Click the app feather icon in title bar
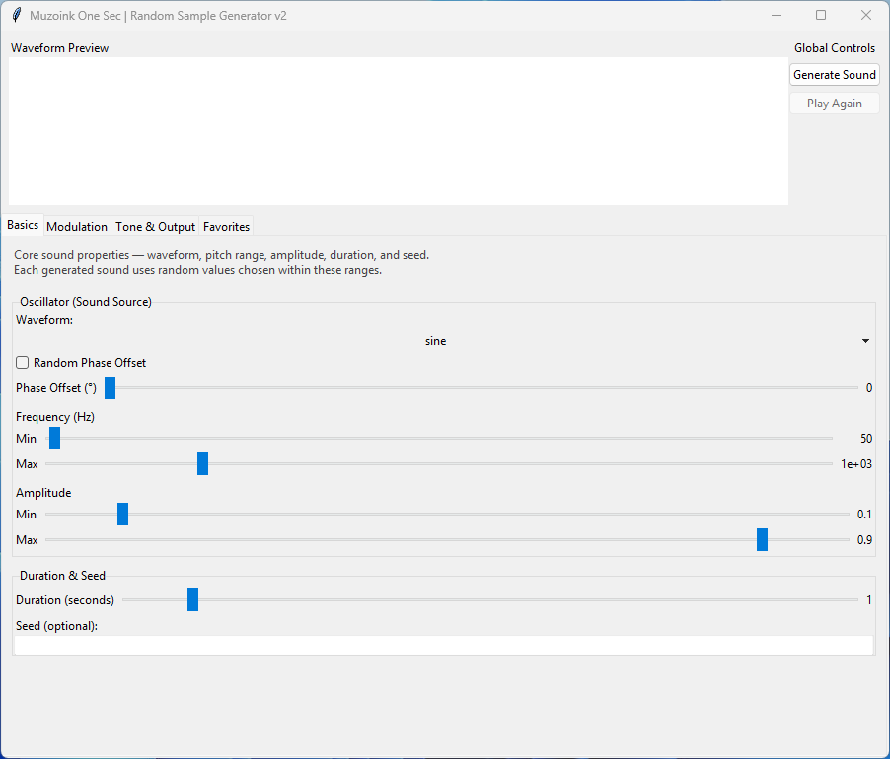Viewport: 890px width, 759px height. 17,16
